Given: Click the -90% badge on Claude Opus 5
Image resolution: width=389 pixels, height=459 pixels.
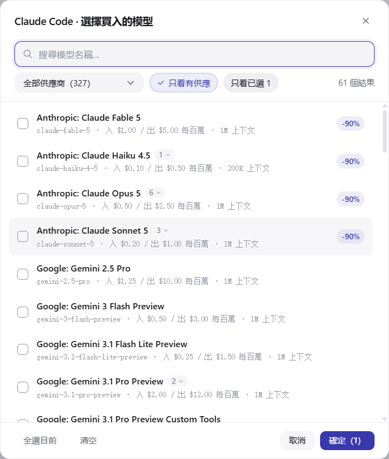Looking at the screenshot, I should (x=351, y=199).
